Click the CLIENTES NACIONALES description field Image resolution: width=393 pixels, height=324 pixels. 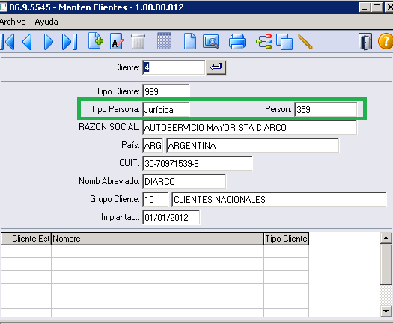tap(278, 199)
